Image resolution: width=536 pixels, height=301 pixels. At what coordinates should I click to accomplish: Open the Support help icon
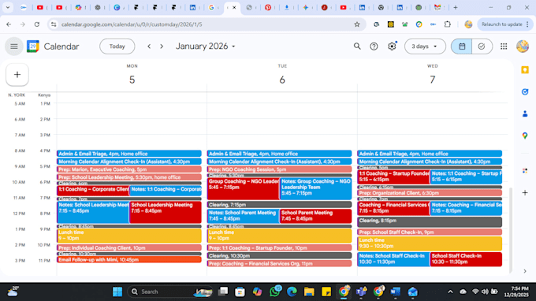pos(374,46)
